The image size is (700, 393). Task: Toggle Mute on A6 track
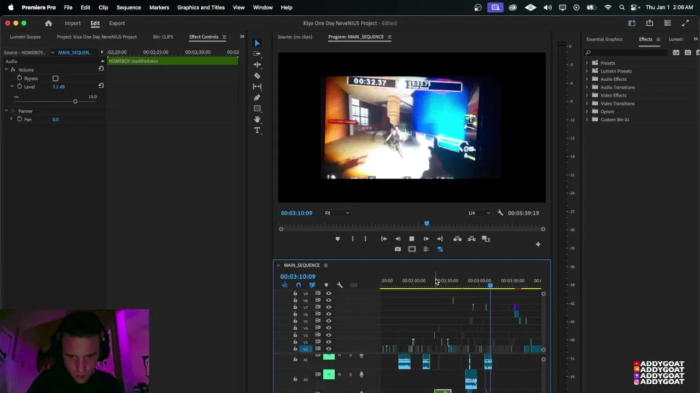(x=329, y=374)
